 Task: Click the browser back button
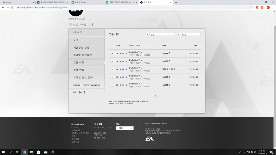pos(3,8)
